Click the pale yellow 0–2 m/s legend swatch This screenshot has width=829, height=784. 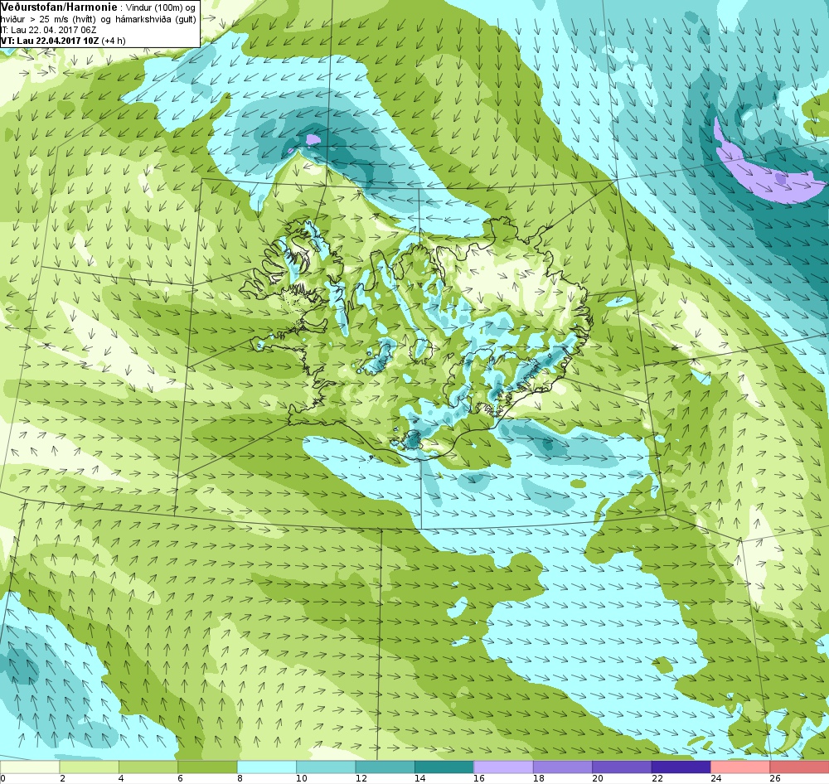(30, 767)
